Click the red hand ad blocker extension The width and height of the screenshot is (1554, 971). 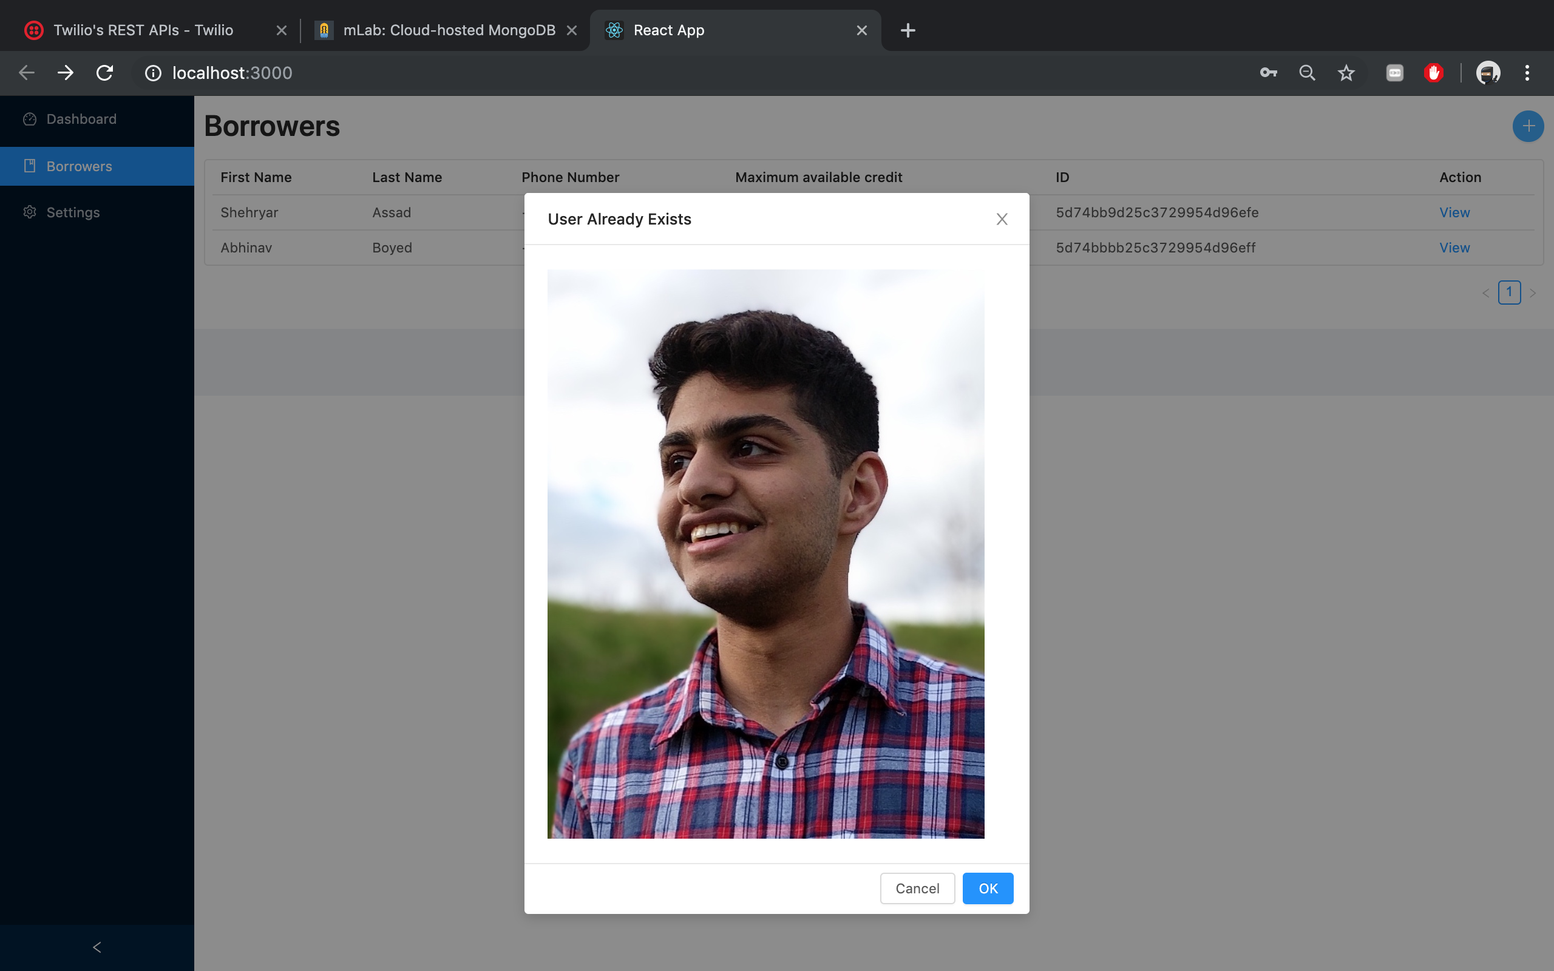pyautogui.click(x=1433, y=73)
